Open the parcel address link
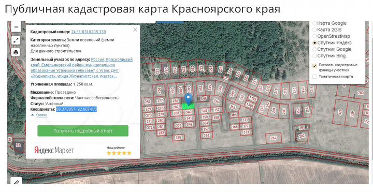The width and height of the screenshot is (373, 192). click(x=81, y=68)
